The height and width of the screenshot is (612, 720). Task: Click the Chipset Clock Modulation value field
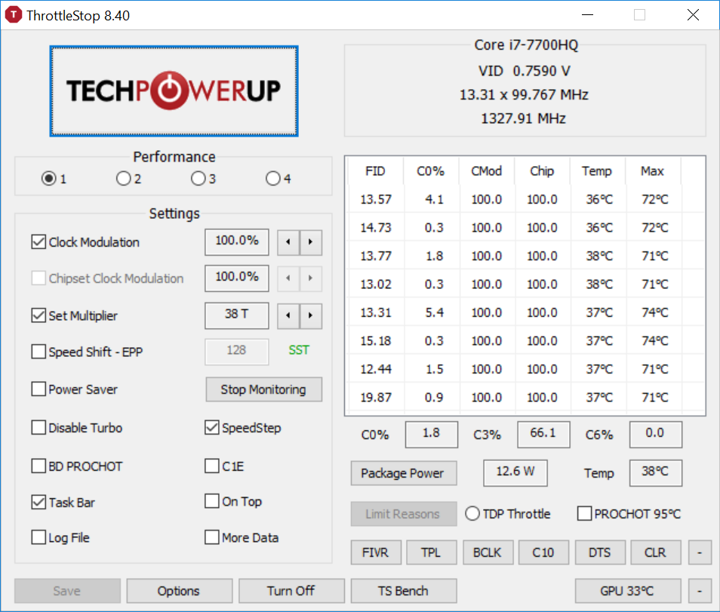click(236, 278)
